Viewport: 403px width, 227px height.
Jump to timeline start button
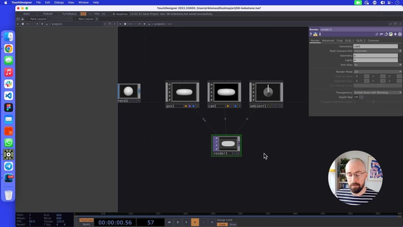(169, 222)
